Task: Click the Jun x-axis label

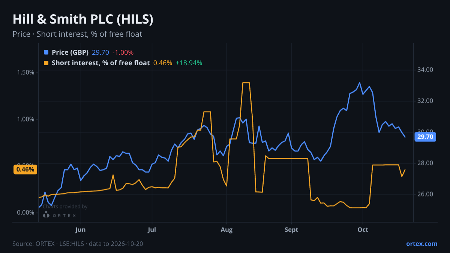Action: coord(81,230)
